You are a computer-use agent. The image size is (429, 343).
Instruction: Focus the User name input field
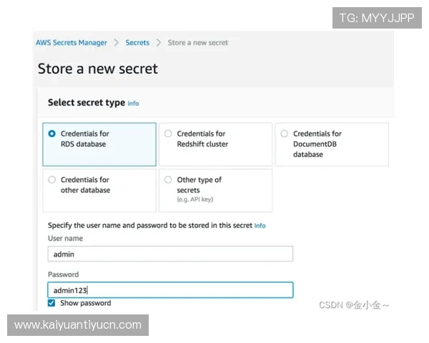click(170, 254)
